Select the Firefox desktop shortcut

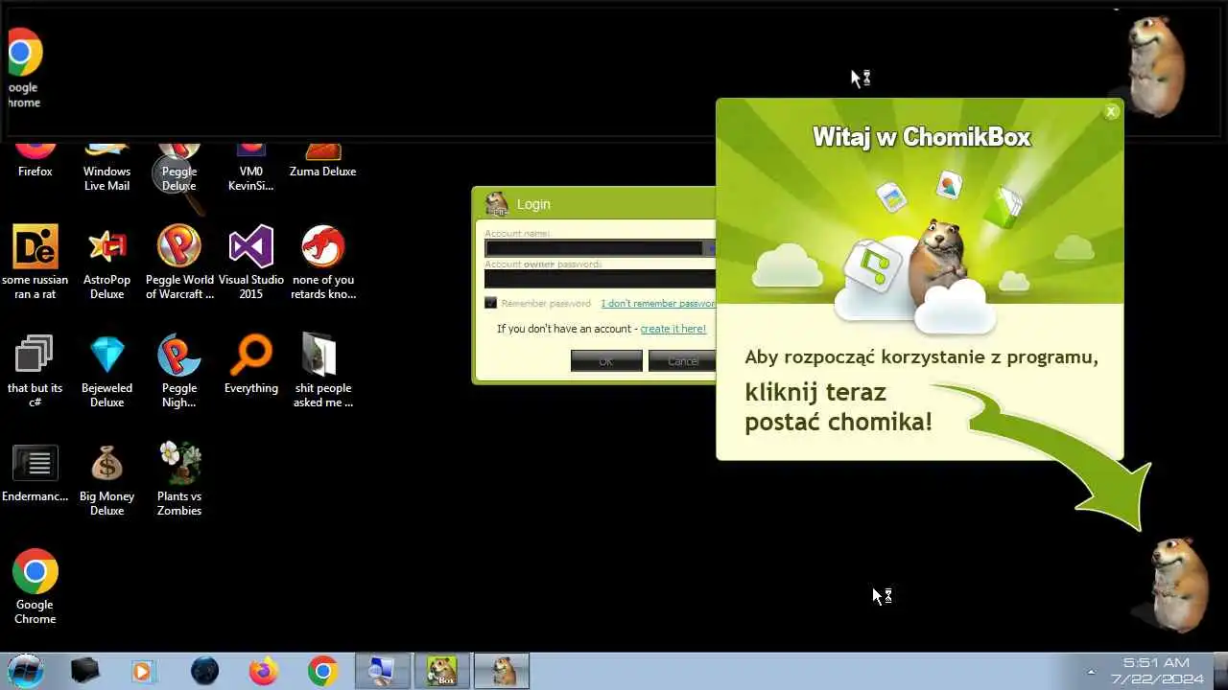click(x=35, y=159)
